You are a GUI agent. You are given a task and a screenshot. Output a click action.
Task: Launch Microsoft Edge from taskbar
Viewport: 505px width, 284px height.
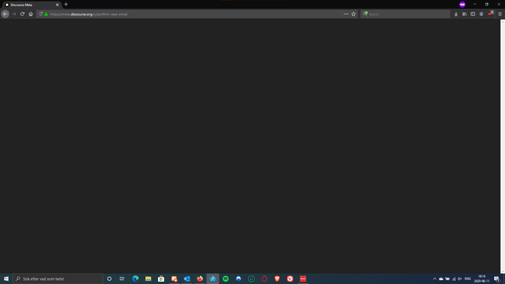pyautogui.click(x=135, y=279)
